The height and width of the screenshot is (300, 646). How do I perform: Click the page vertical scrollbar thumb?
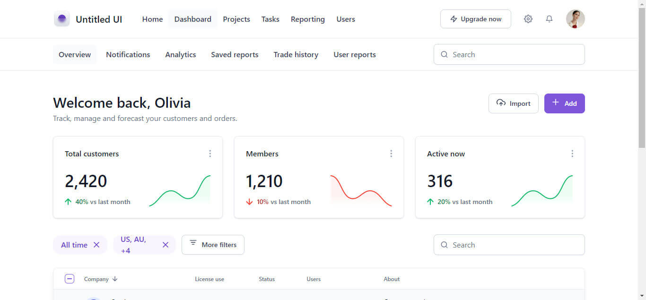(642, 78)
